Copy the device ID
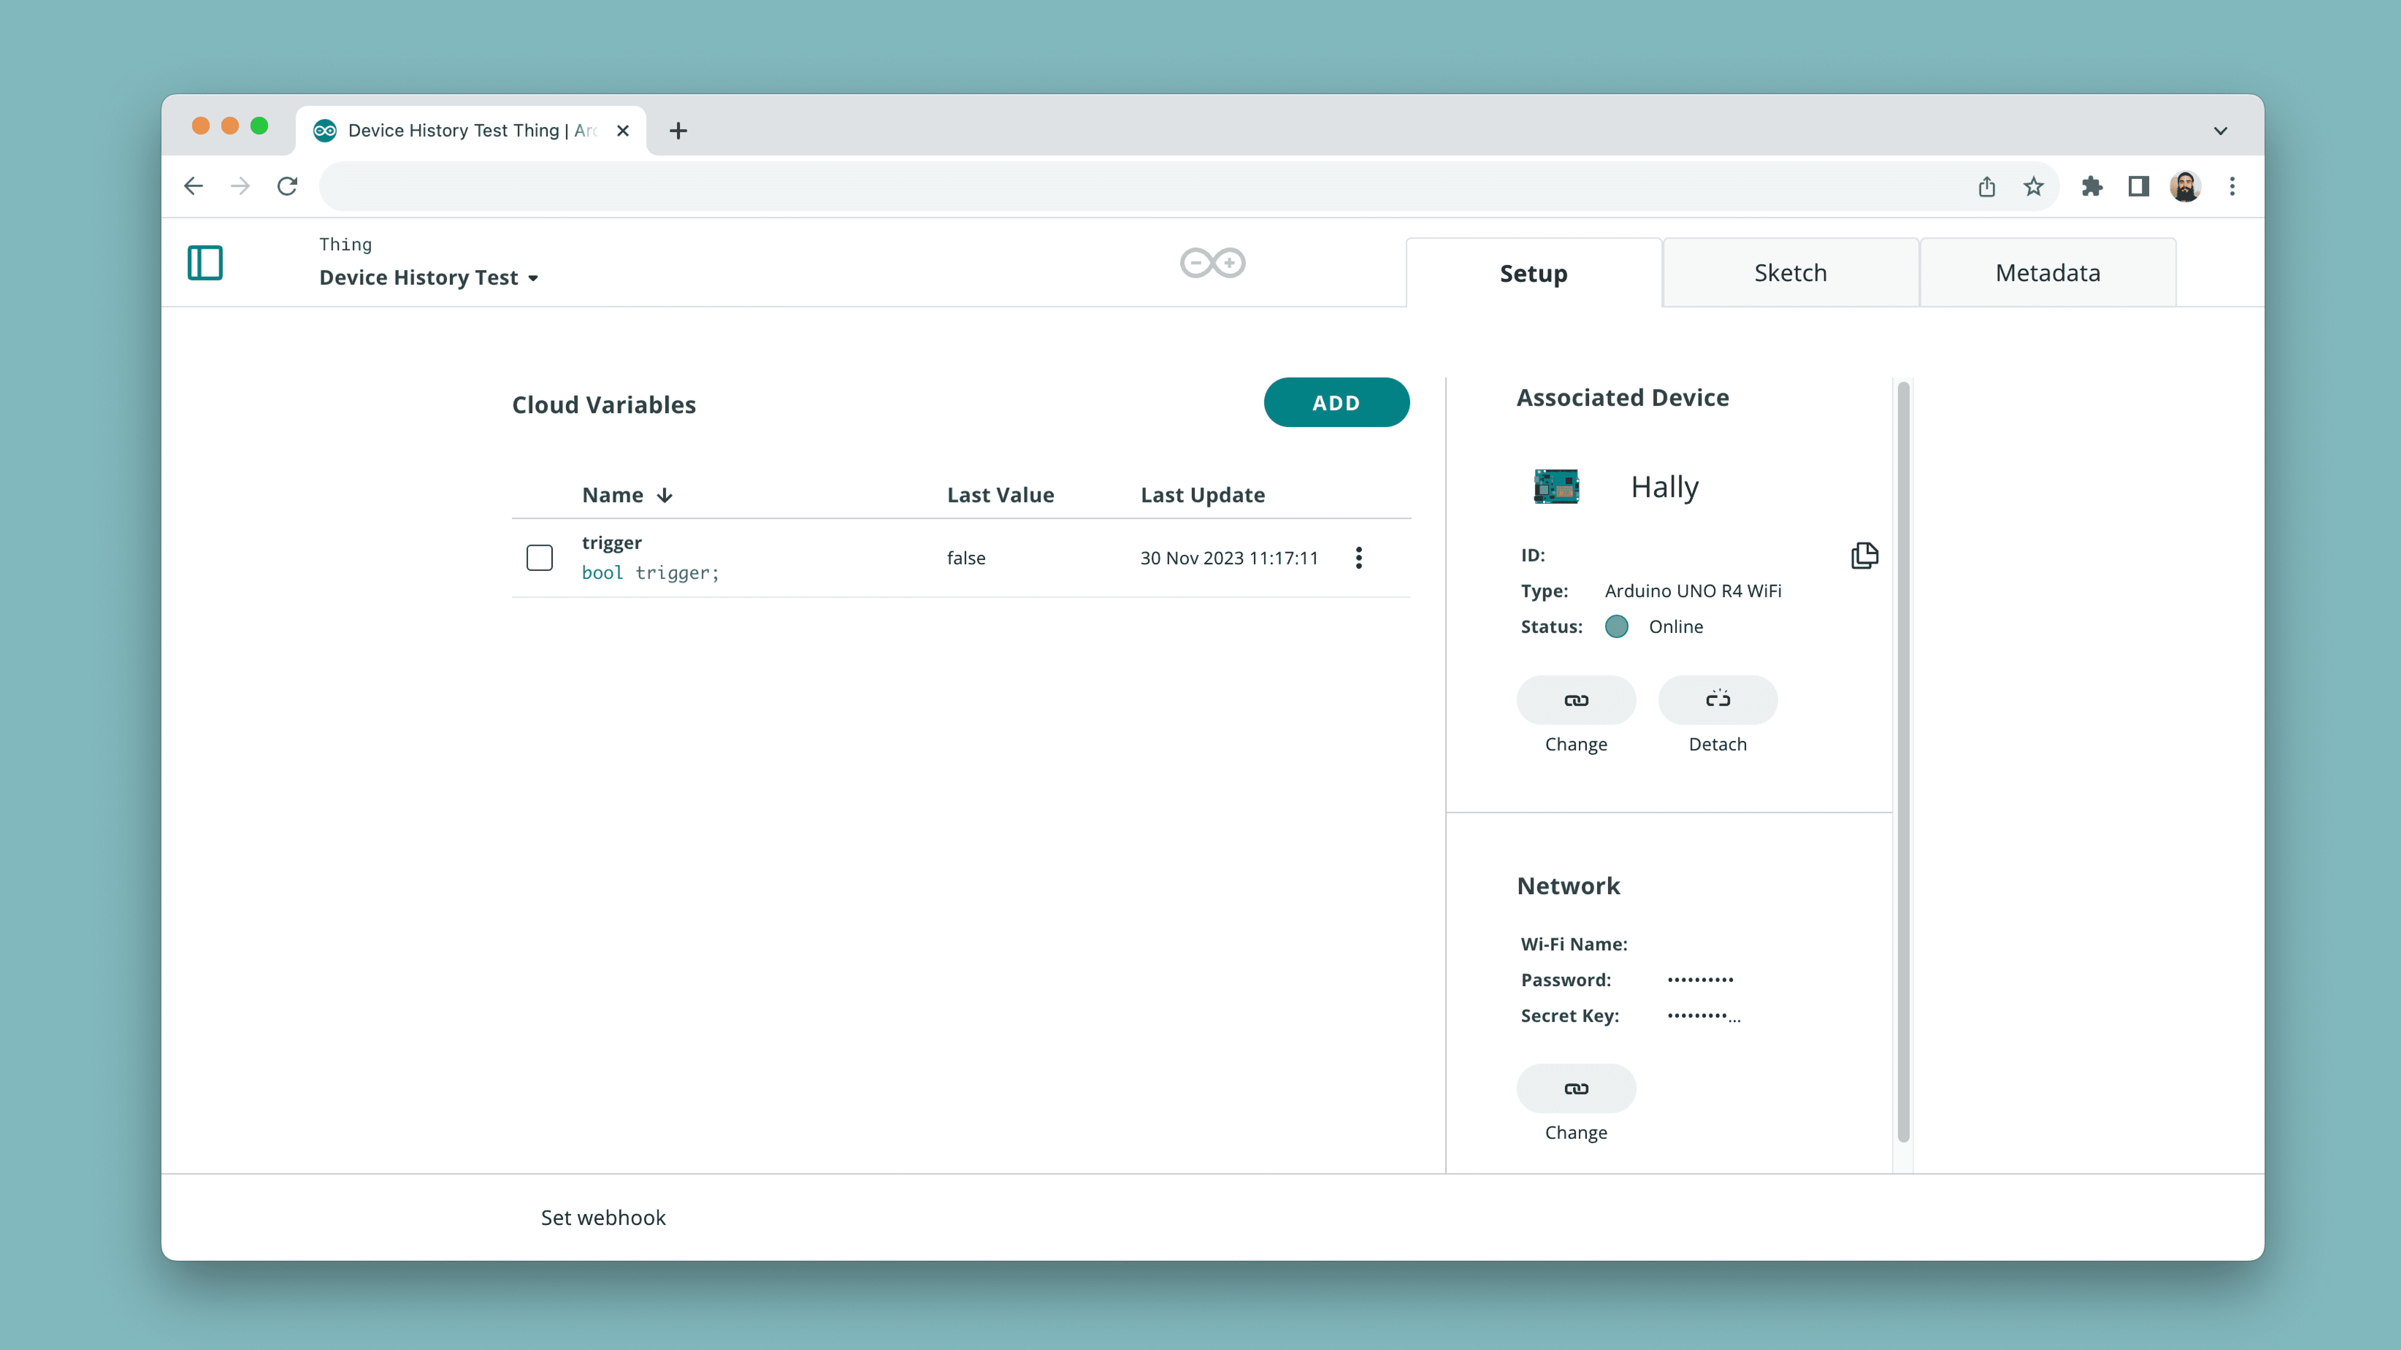The width and height of the screenshot is (2401, 1350). coord(1864,555)
